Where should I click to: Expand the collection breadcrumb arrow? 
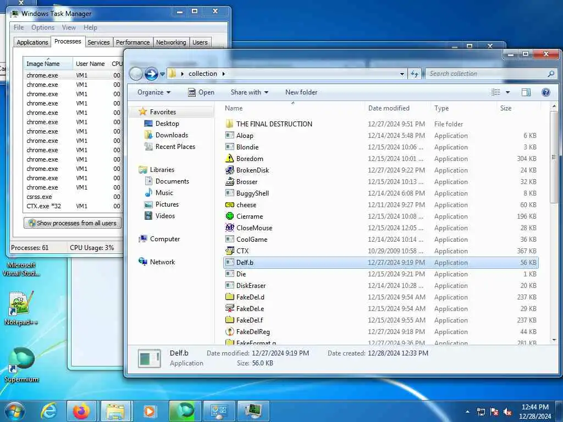(224, 74)
